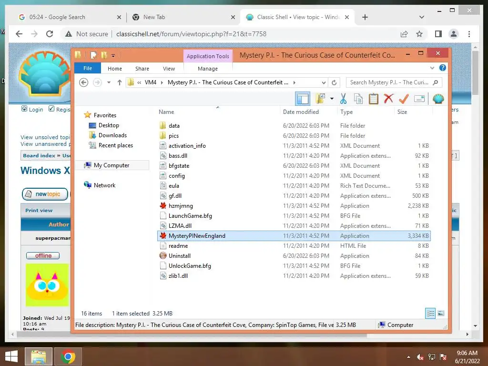Bookmark this page with the star icon
Viewport: 488px width, 366px height.
(x=419, y=34)
